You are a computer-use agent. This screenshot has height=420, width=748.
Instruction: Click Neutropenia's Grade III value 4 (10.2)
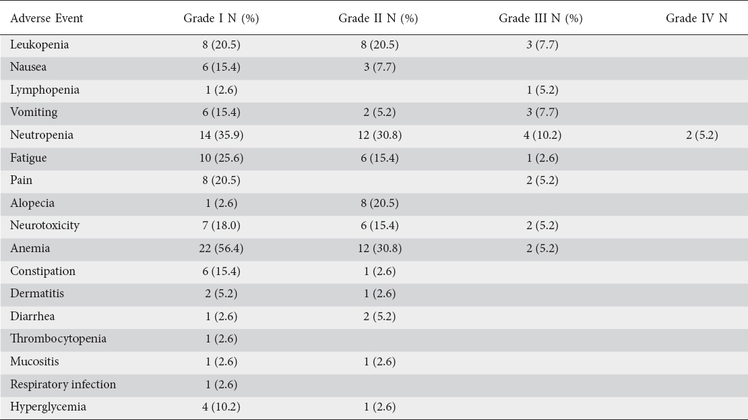(x=540, y=136)
